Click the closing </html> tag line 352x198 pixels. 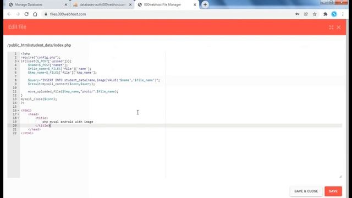tap(27, 133)
